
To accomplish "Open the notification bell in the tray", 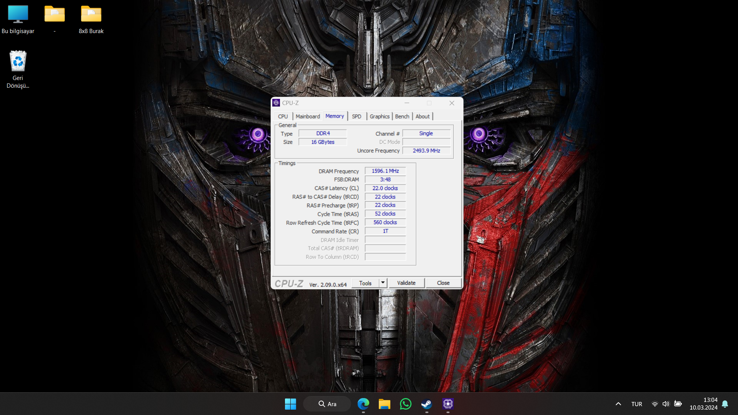I will point(725,404).
